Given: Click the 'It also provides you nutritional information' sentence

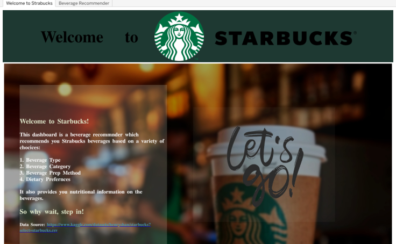Looking at the screenshot, I should click(81, 195).
